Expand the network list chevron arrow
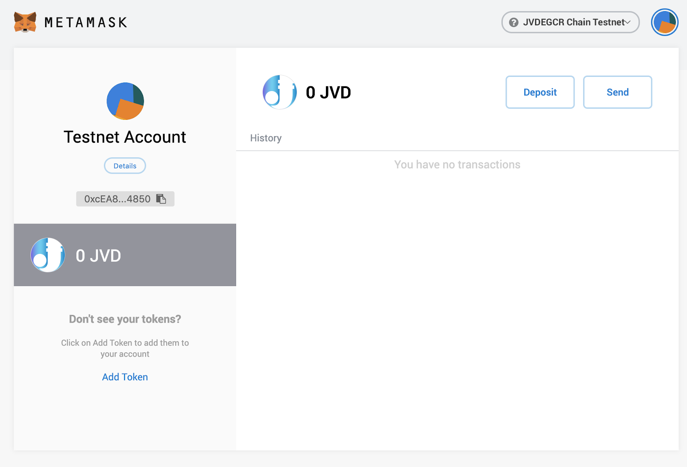 coord(628,22)
